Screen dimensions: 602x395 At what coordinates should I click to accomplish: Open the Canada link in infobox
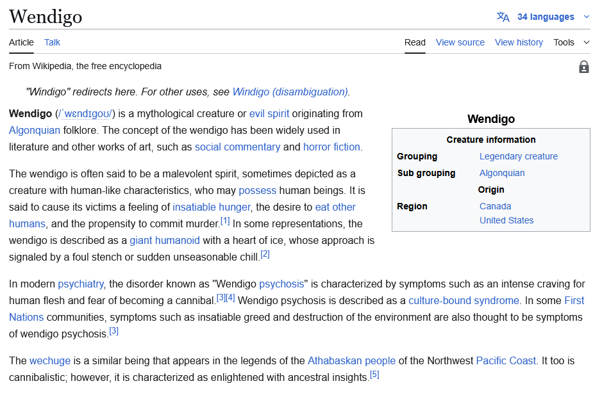pos(496,206)
